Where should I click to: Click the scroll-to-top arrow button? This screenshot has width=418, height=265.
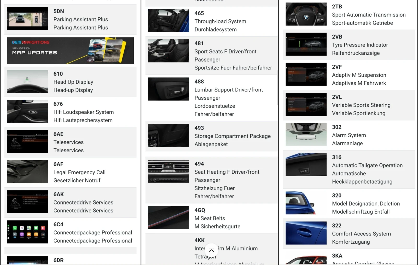coord(211,250)
